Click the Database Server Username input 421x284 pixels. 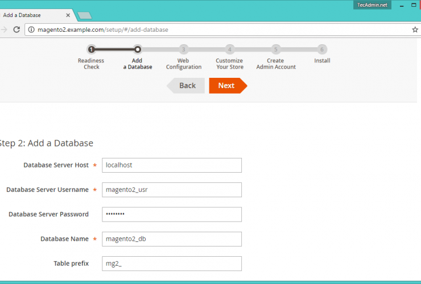(x=171, y=190)
